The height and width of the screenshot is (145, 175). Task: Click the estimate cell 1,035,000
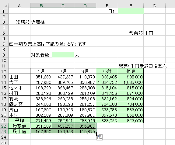click(131, 82)
